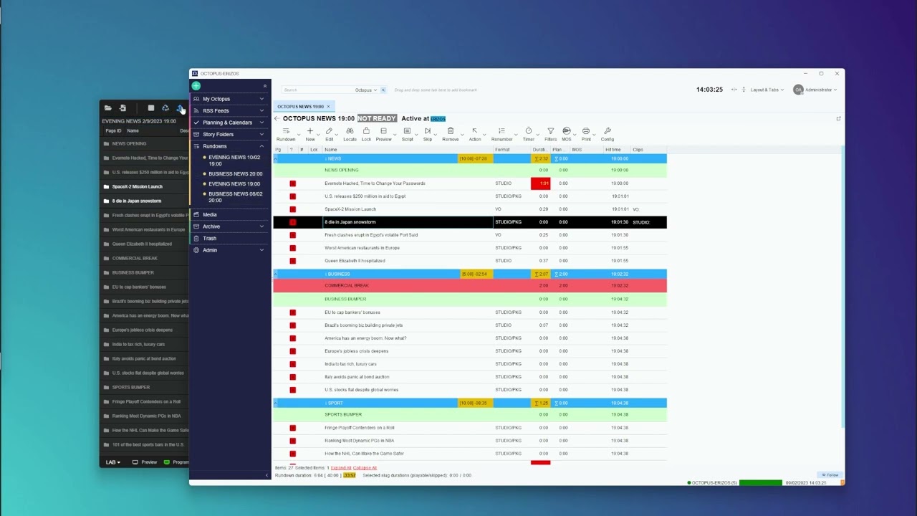This screenshot has width=917, height=516.
Task: Toggle the red status box on the EU to cap bankers' bonuses row
Action: [x=292, y=312]
